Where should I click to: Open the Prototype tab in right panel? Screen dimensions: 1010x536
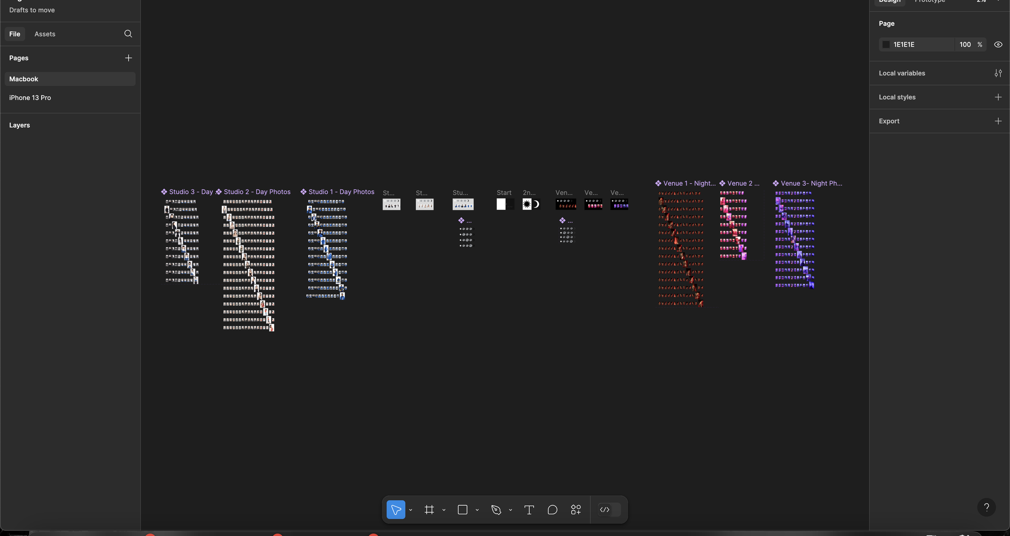(930, 1)
